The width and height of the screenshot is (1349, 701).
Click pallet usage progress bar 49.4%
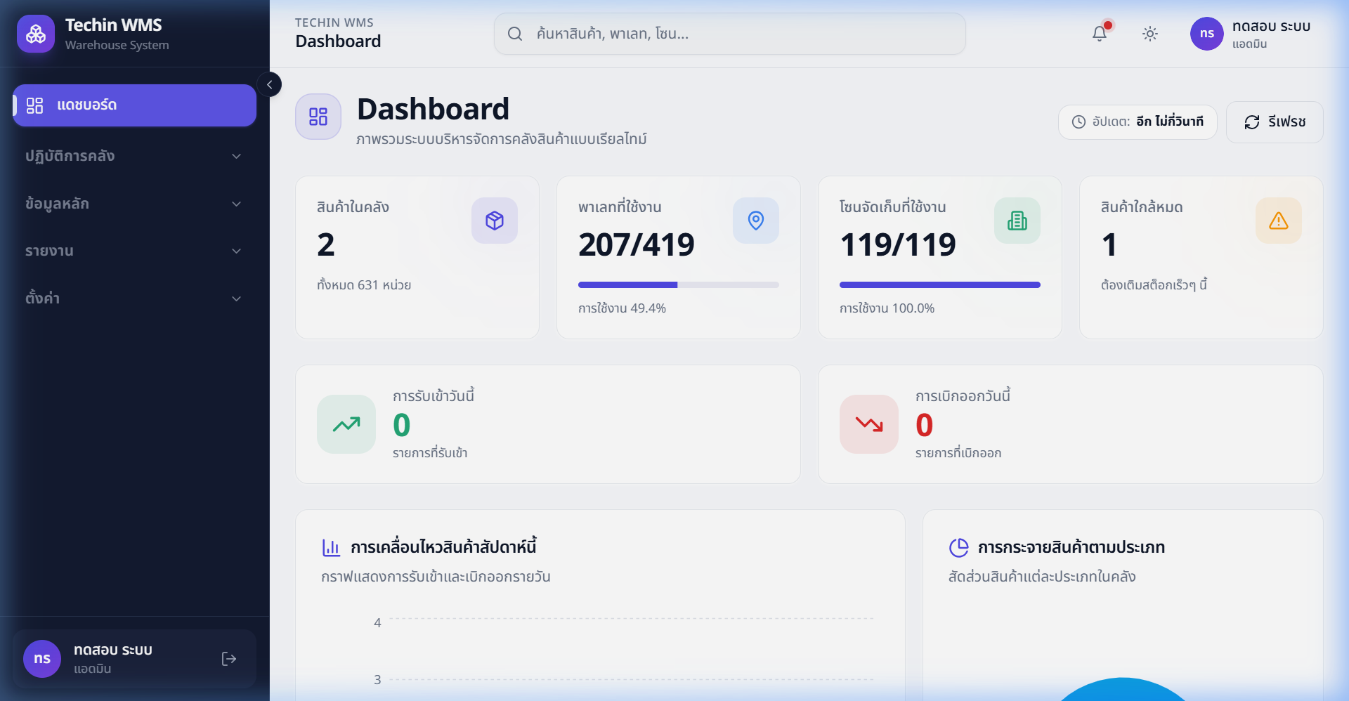click(x=679, y=285)
